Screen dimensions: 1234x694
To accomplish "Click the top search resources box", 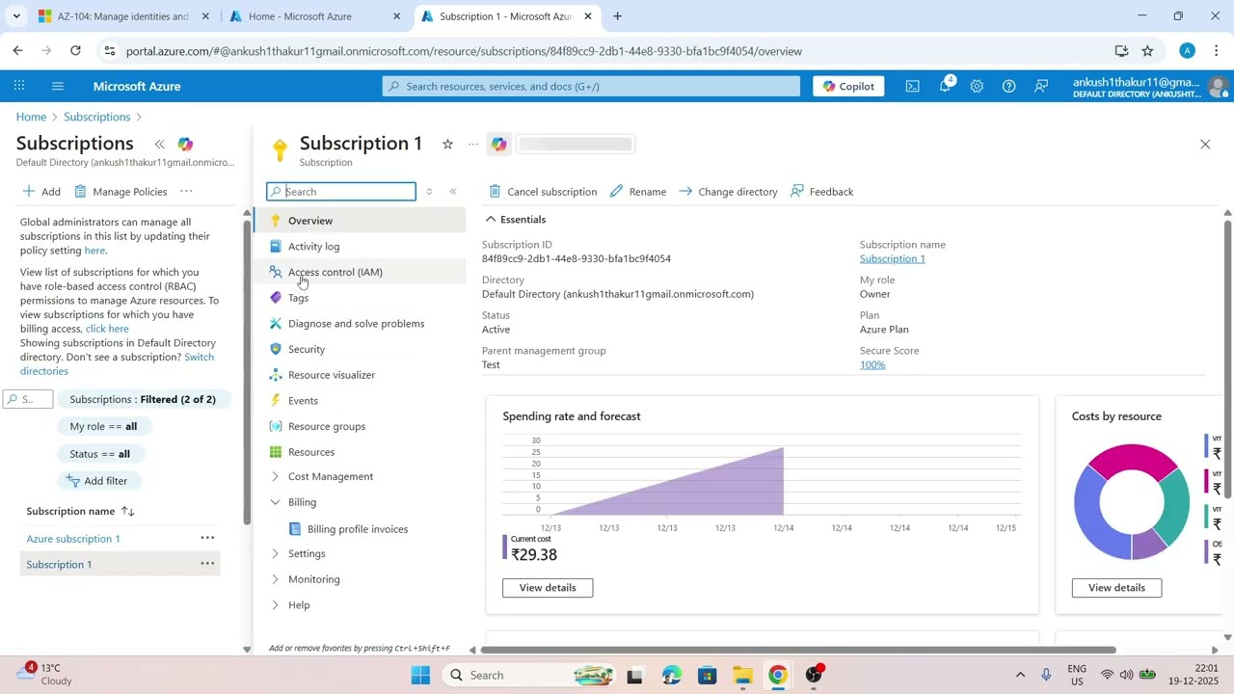I will (x=591, y=86).
